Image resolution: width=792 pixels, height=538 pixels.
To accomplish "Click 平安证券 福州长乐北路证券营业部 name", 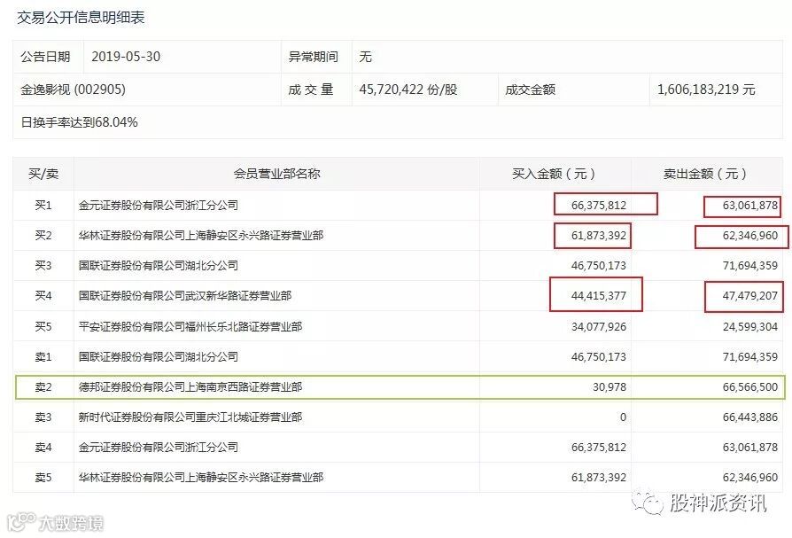I will click(190, 326).
